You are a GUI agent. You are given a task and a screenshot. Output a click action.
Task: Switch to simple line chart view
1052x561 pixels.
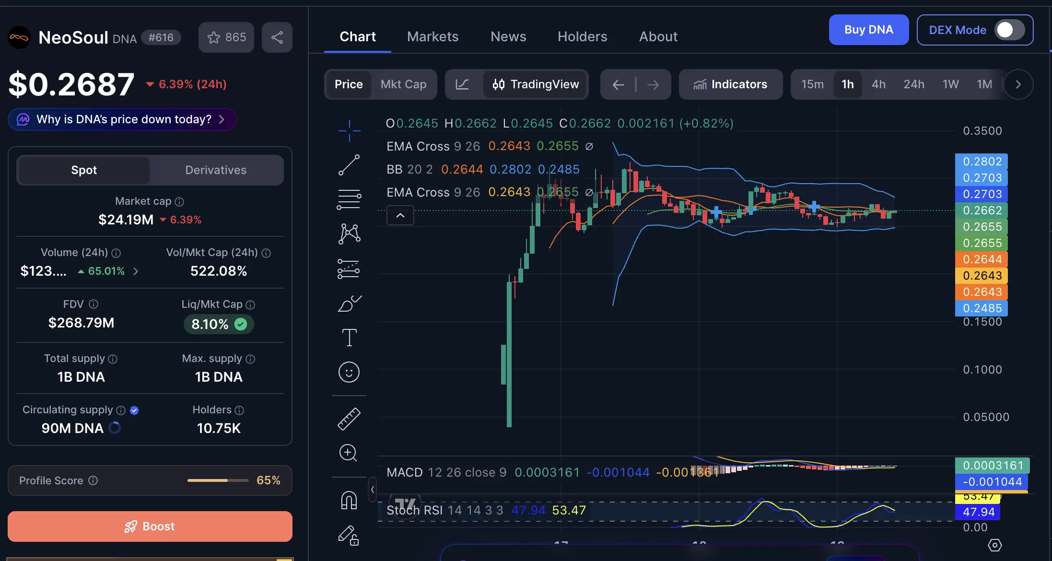(462, 84)
